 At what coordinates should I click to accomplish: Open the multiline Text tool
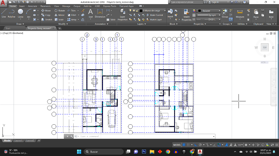[x=91, y=14]
